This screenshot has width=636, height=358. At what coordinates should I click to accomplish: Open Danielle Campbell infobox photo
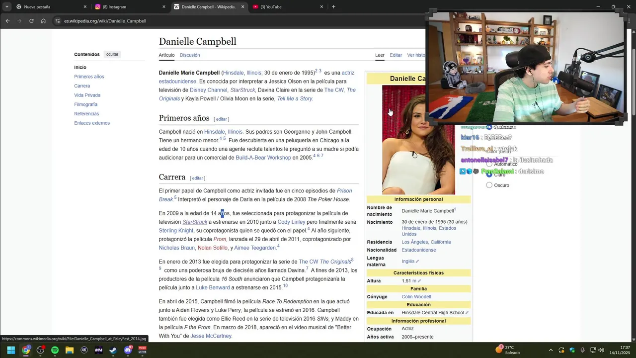(418, 140)
